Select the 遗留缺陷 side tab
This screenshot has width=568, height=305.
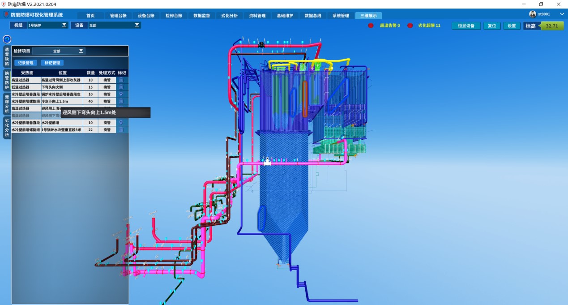pos(7,56)
